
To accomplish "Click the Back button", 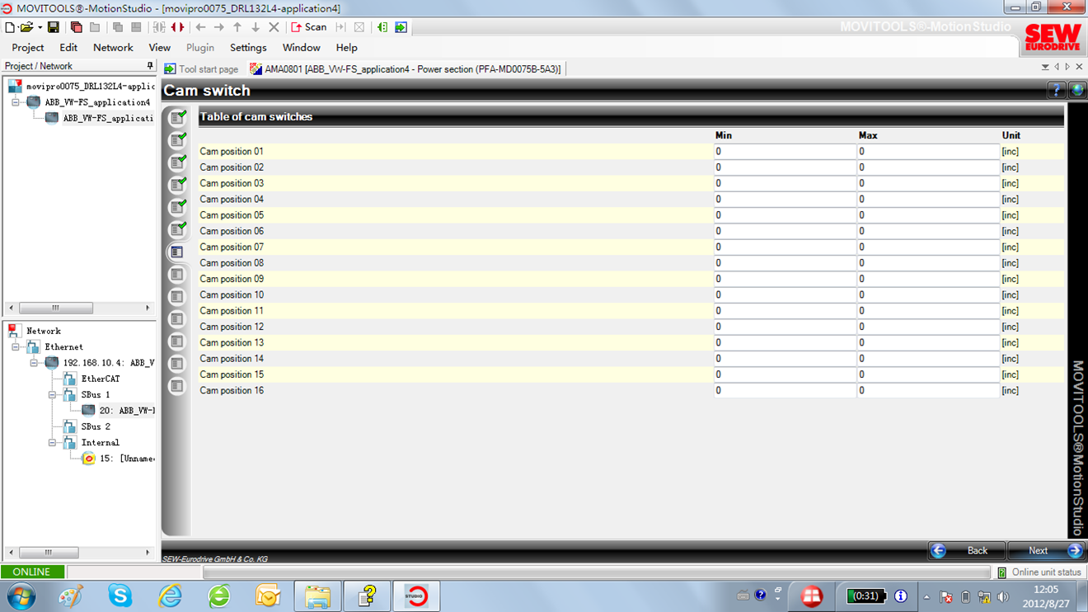I will (x=968, y=551).
